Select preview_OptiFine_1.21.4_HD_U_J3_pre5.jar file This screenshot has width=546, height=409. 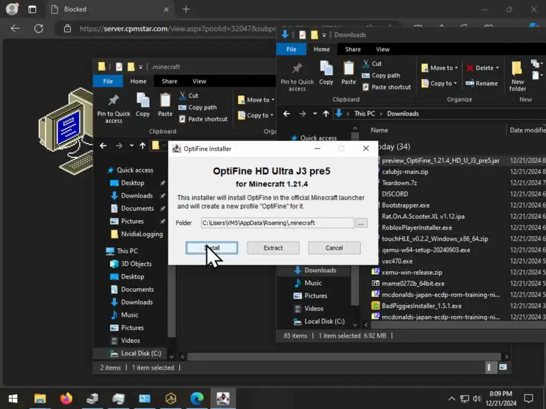(x=440, y=161)
